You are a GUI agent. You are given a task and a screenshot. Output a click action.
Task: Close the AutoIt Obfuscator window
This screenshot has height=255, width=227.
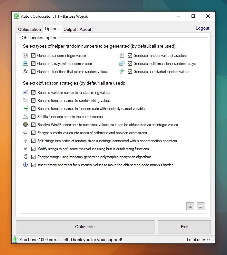coord(208,16)
